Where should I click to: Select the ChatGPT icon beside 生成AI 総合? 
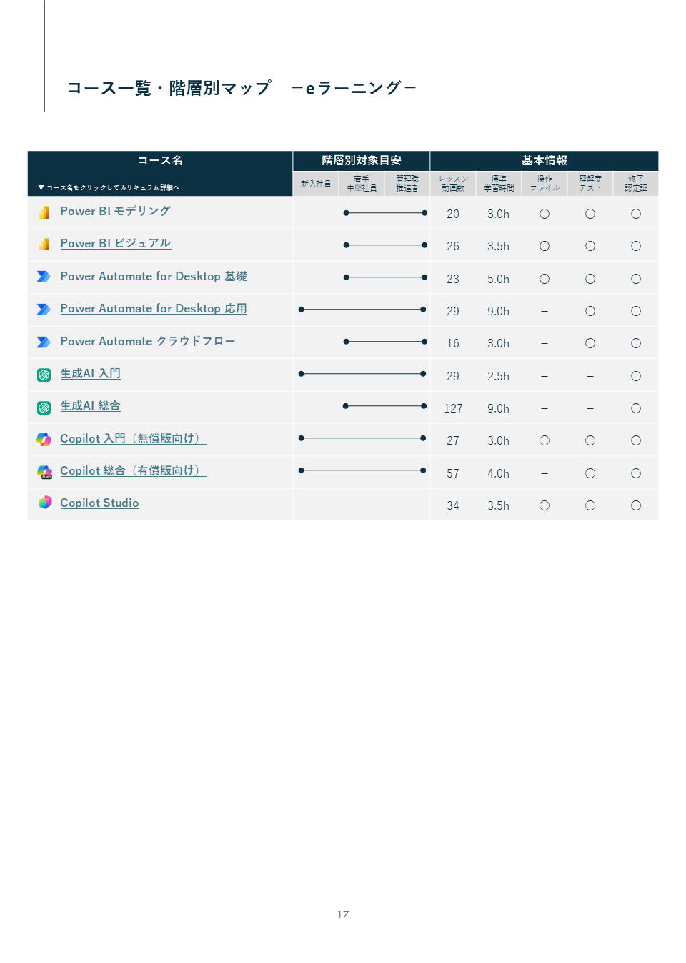(44, 406)
